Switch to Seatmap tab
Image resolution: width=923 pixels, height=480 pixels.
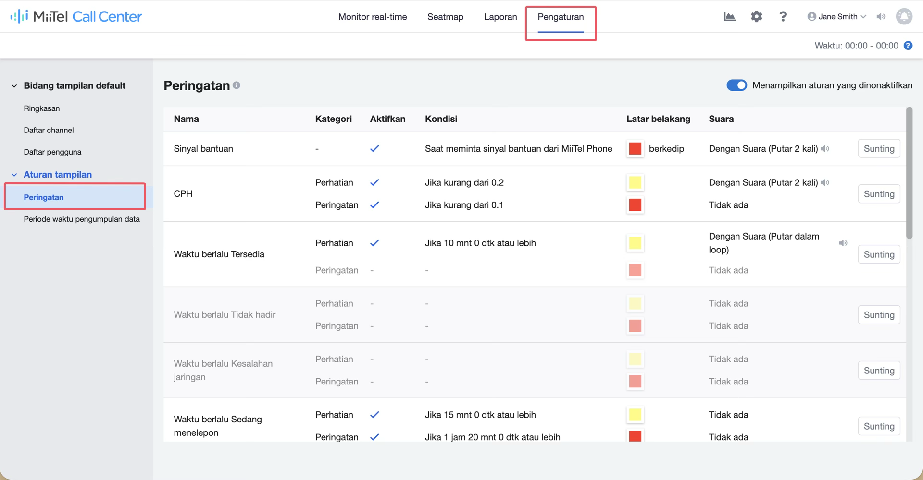445,17
